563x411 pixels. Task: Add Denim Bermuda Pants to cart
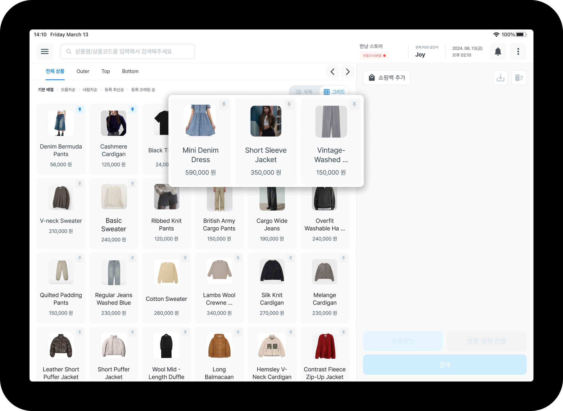click(61, 139)
